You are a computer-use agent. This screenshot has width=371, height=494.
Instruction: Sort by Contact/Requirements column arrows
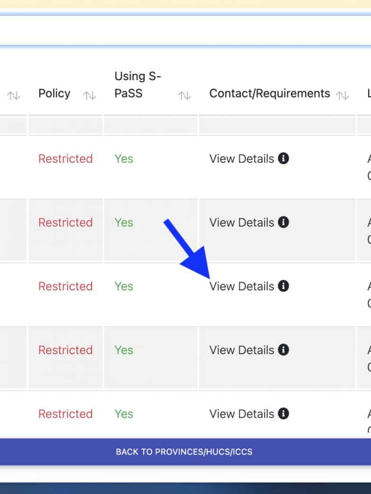coord(342,96)
